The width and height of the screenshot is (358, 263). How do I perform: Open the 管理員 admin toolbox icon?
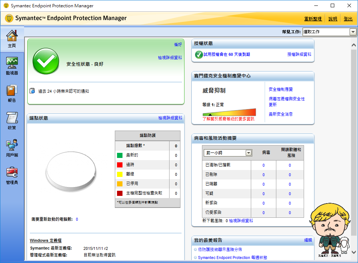tap(12, 175)
